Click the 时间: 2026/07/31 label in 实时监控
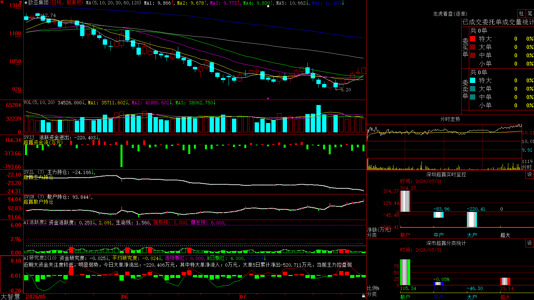This screenshot has width=534, height=300. 421,181
